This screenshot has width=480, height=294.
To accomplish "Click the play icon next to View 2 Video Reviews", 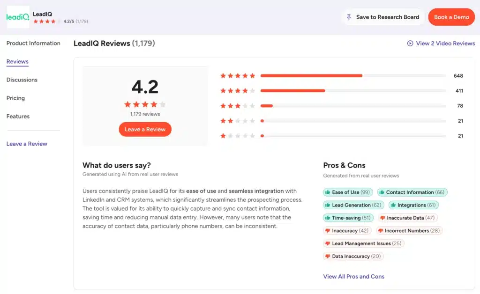I will [410, 44].
